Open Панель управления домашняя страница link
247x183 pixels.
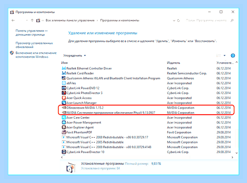(31, 32)
